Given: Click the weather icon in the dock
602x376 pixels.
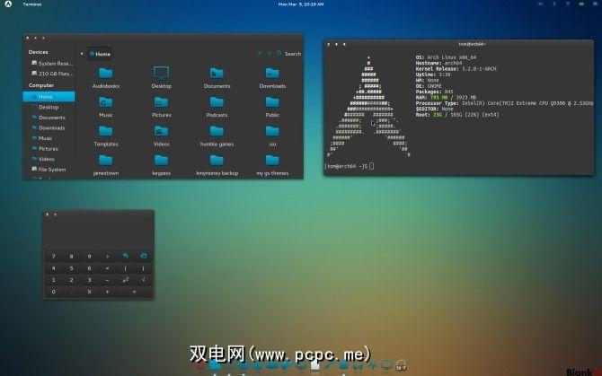Looking at the screenshot, I should (401, 365).
